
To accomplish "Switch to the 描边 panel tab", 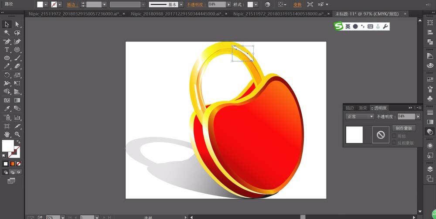I will 350,108.
